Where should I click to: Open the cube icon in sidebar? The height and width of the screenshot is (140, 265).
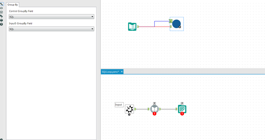tap(1, 20)
